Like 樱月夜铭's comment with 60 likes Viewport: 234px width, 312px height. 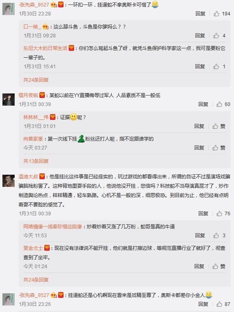[223, 104]
